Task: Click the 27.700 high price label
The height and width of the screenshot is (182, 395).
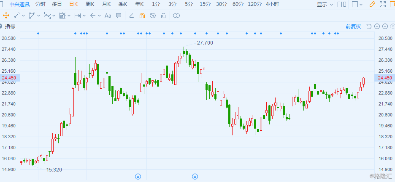Action: click(205, 43)
